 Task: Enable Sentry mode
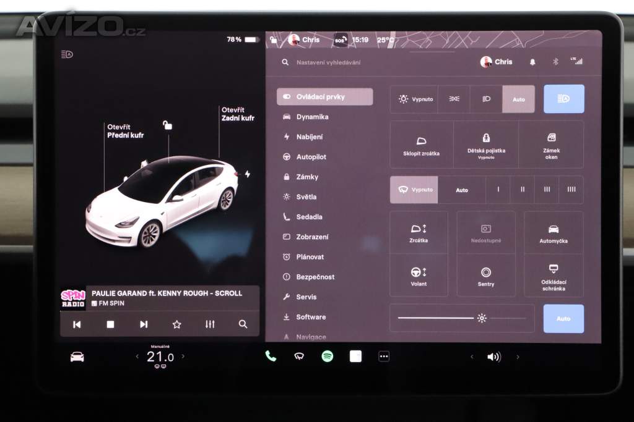point(486,276)
